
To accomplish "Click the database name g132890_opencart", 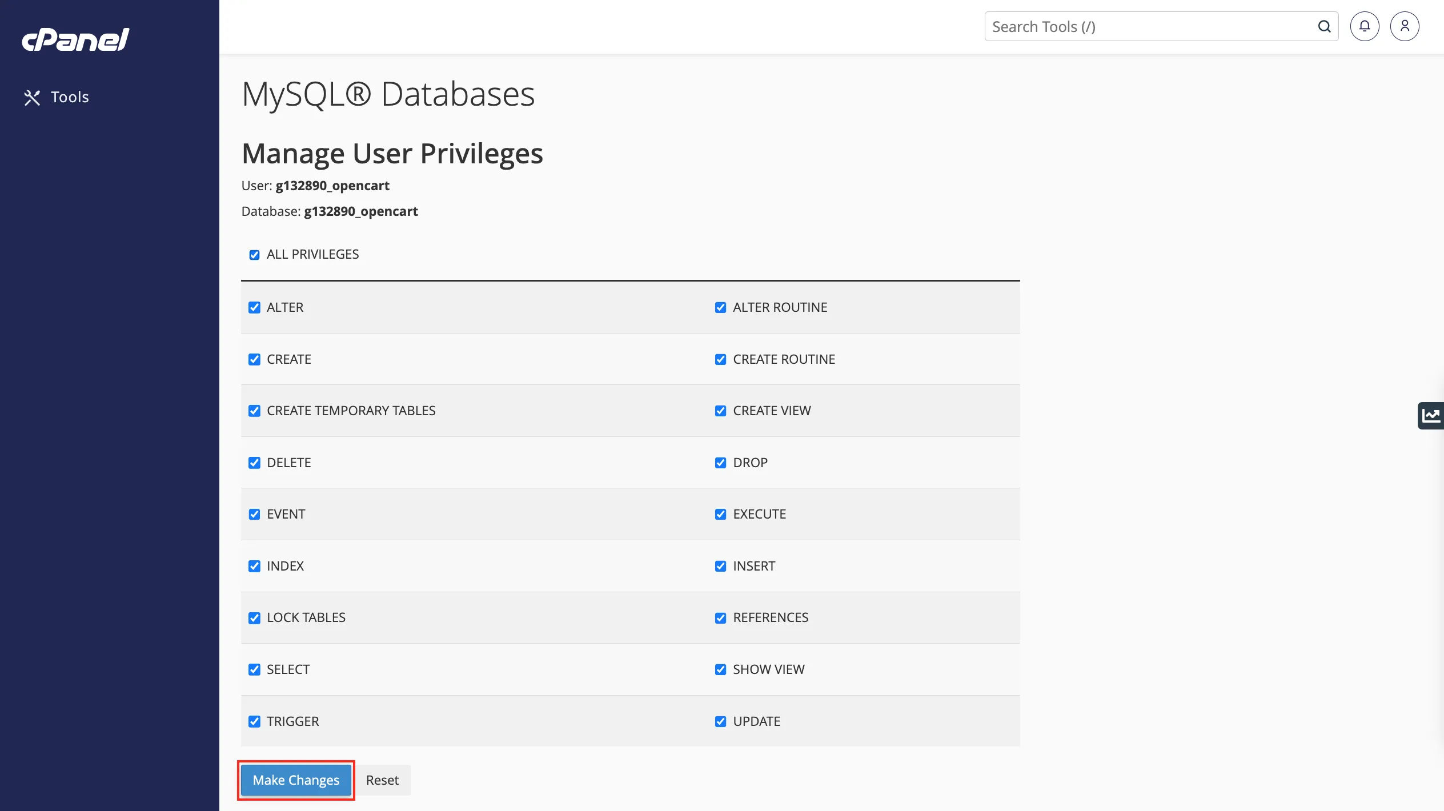I will [x=361, y=212].
